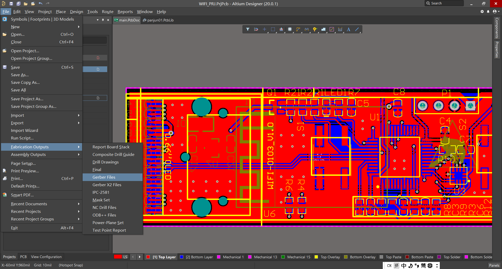Click the align objects toolbar icon
502x269 pixels.
tap(281, 29)
